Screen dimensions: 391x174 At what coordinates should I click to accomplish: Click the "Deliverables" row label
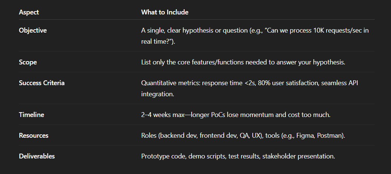tap(37, 156)
